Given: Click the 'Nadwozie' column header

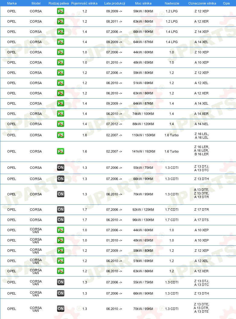Looking at the screenshot, I should click(x=172, y=3).
